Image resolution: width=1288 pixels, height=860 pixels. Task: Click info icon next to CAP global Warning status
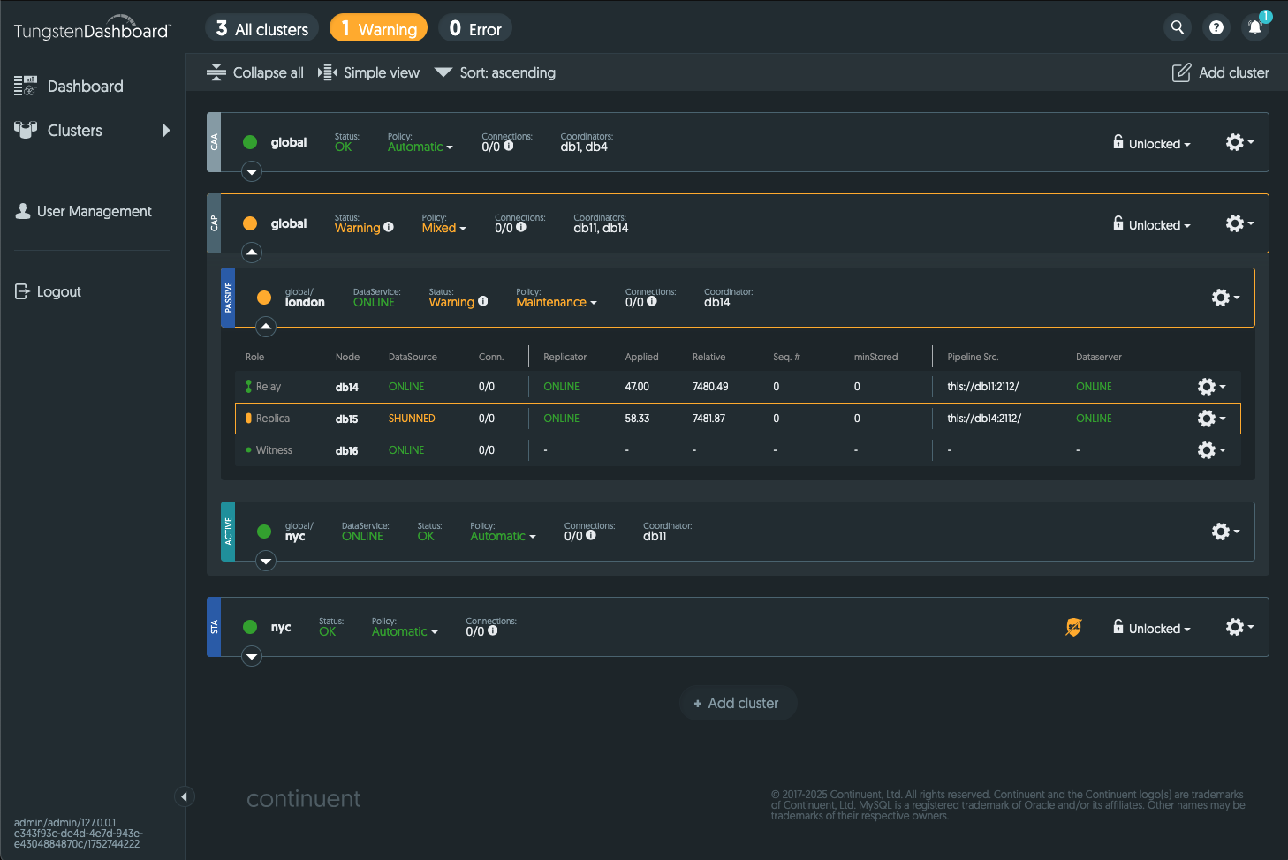(389, 227)
